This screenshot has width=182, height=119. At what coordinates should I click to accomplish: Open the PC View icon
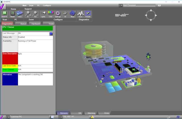pos(20,14)
